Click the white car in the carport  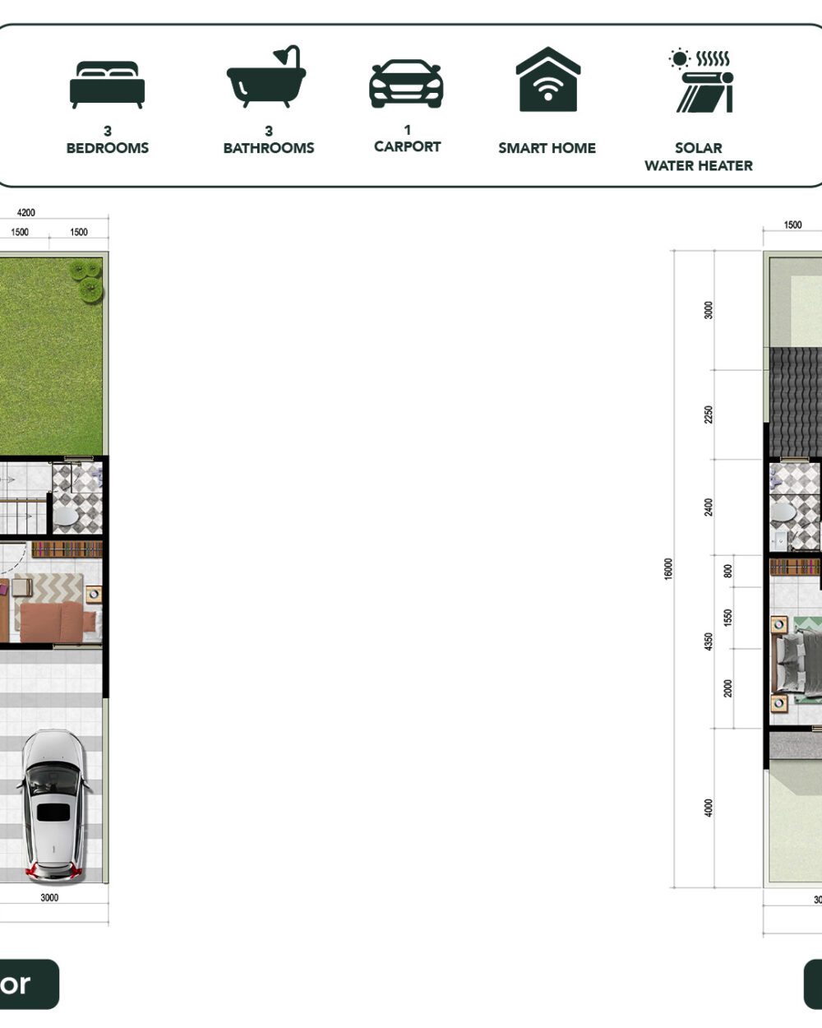coord(54,805)
